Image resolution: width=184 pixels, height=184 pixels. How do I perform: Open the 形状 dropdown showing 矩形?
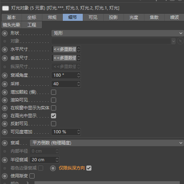click(x=117, y=33)
